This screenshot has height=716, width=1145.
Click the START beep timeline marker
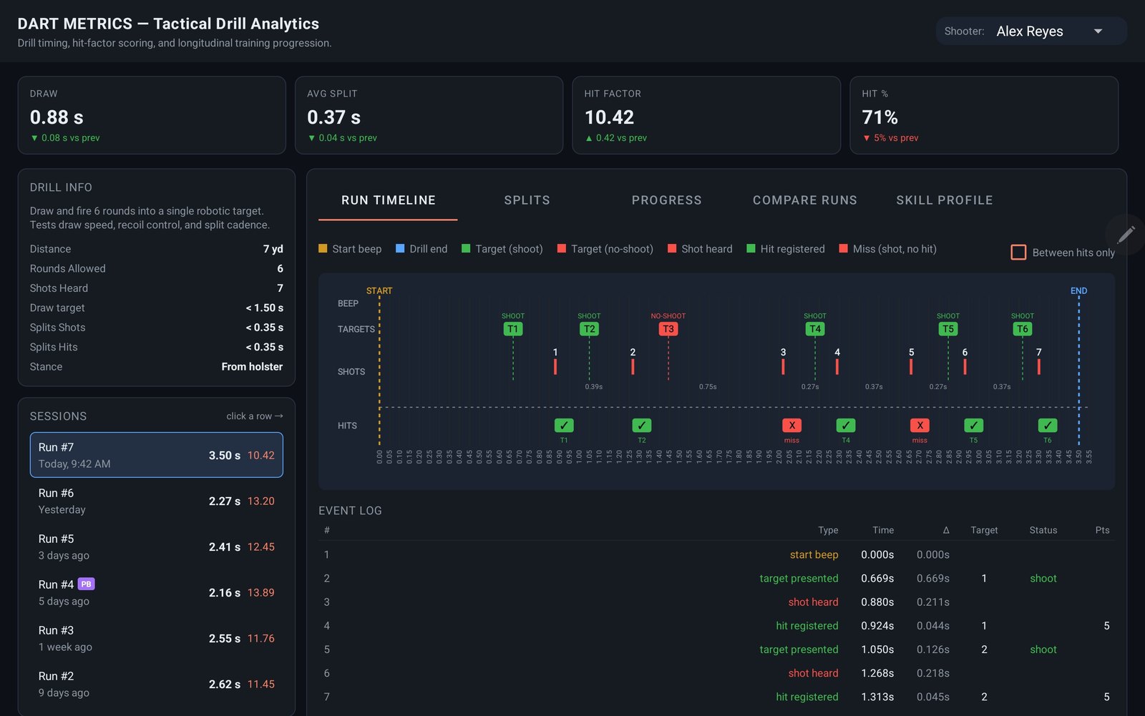pyautogui.click(x=379, y=290)
